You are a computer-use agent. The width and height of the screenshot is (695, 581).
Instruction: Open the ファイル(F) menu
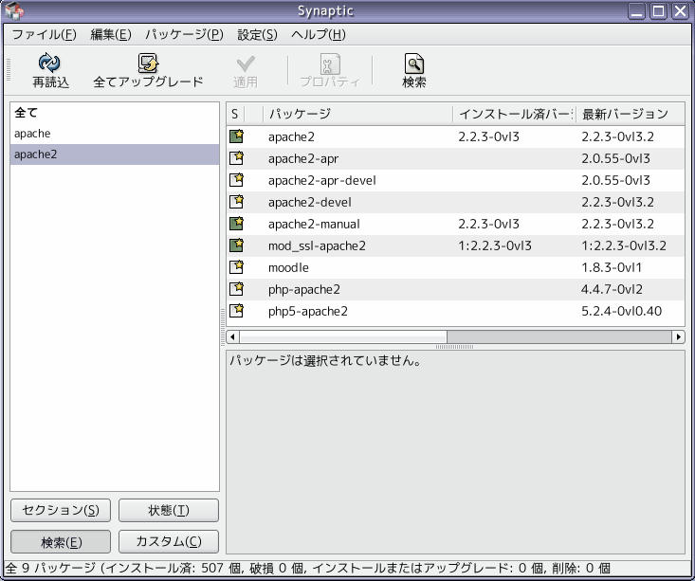(x=44, y=34)
